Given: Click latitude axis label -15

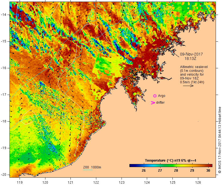Looking at the screenshot, I should (4, 41).
